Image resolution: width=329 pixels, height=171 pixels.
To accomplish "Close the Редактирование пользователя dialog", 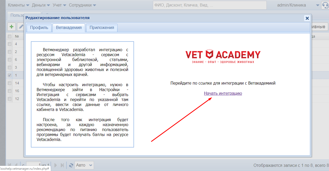I will point(307,18).
